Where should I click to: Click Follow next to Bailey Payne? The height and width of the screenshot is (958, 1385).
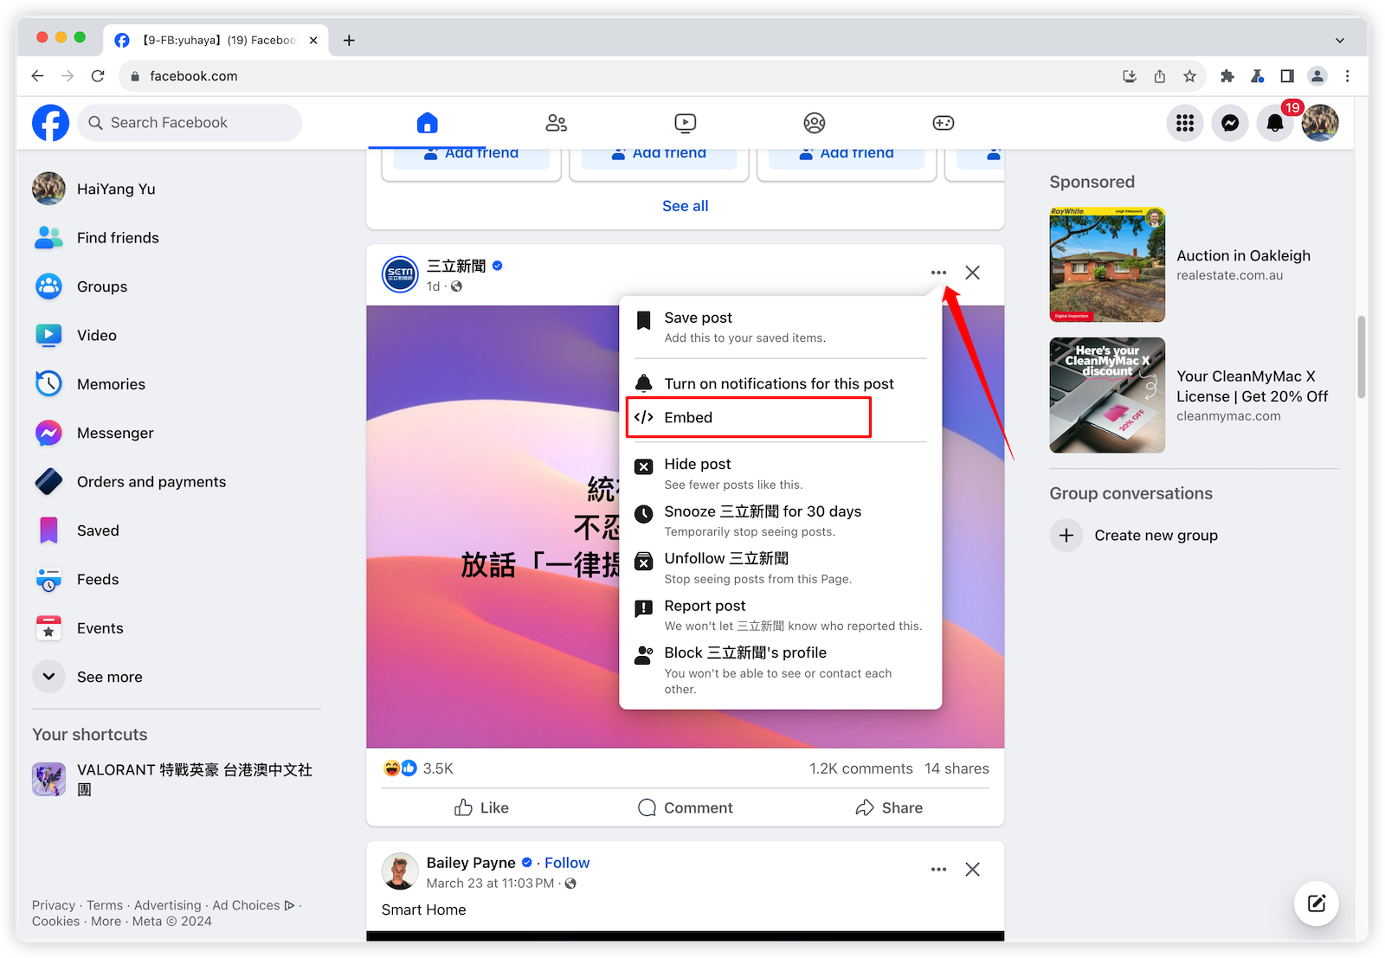point(567,863)
